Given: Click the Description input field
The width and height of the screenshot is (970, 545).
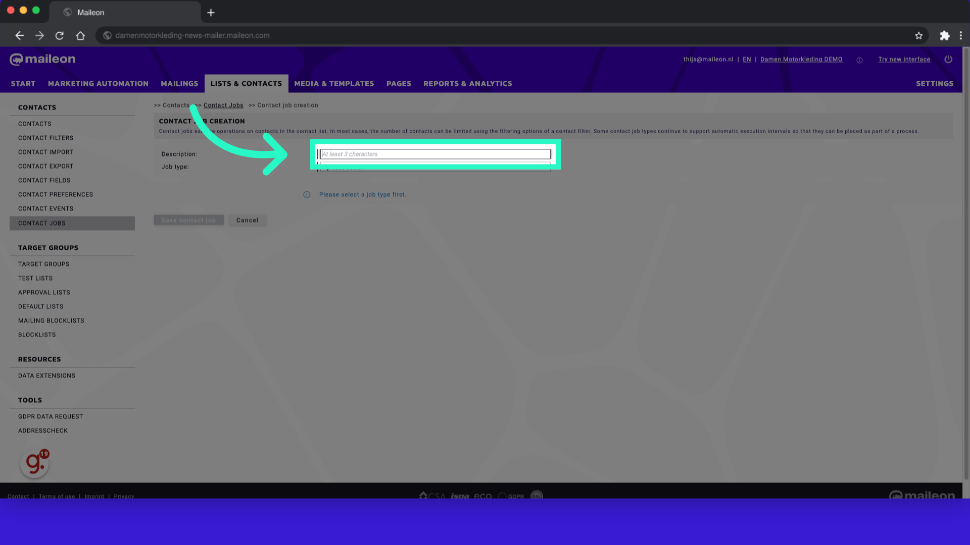Looking at the screenshot, I should click(x=435, y=154).
